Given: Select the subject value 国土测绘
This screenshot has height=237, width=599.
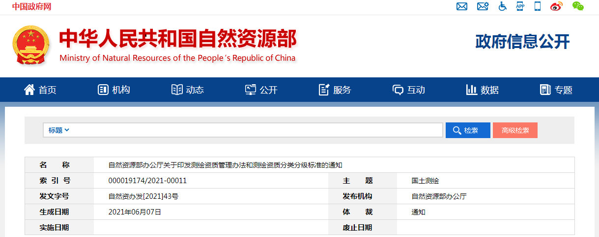Looking at the screenshot, I should point(425,181).
